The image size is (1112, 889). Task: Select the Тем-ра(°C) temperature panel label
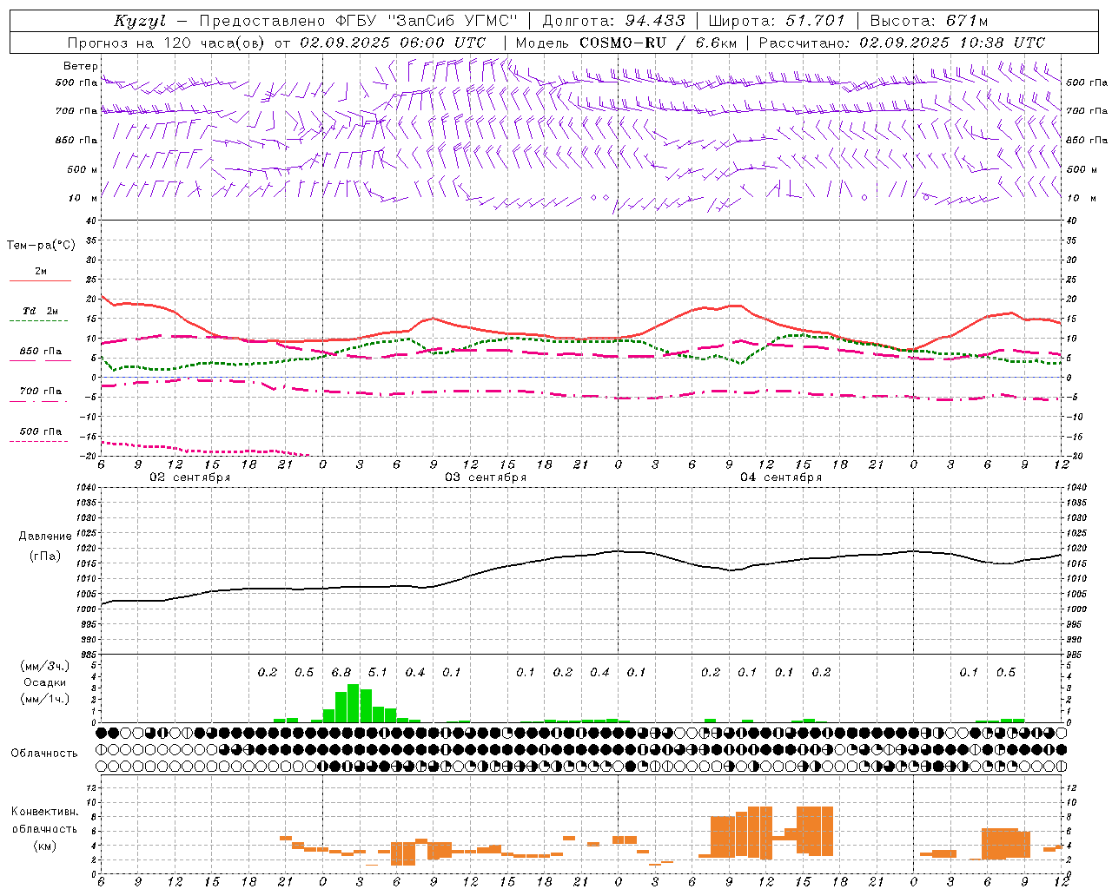(x=41, y=246)
